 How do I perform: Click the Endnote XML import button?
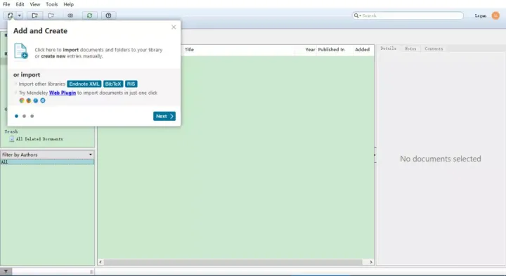tap(84, 84)
